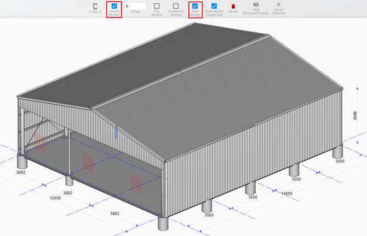Enable the Flip Mullion checkbox
This screenshot has height=236, width=367.
pos(157,6)
